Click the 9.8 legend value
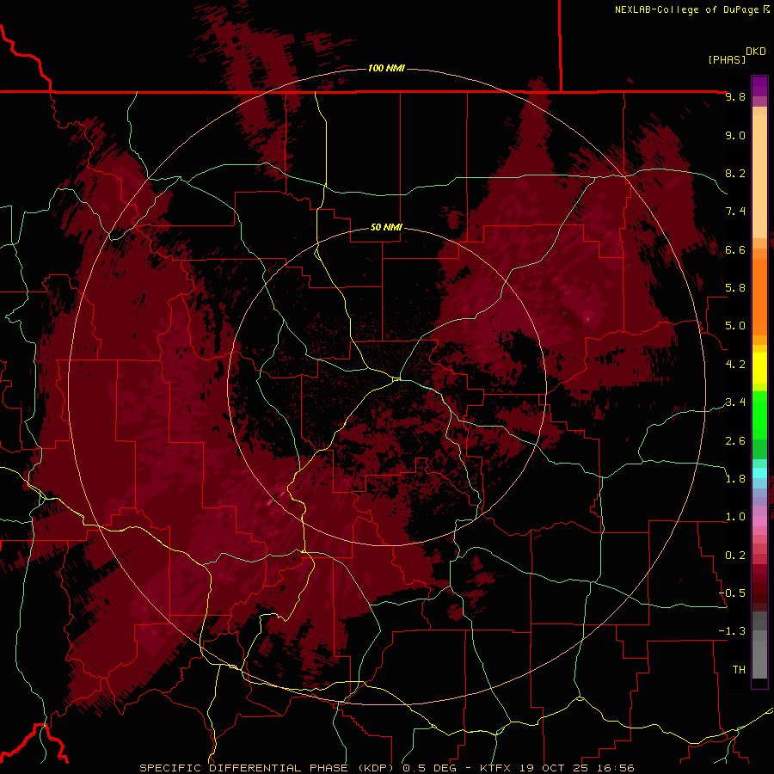The image size is (774, 774). 735,96
